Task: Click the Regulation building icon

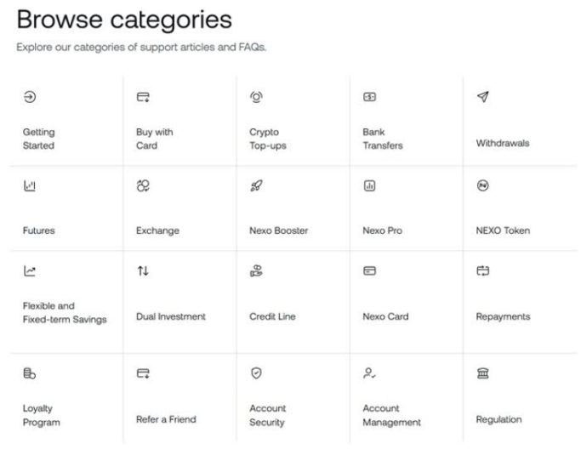Action: coord(483,373)
